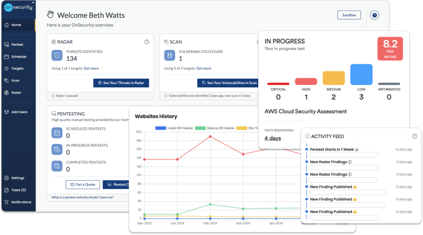The height and width of the screenshot is (235, 423).
Task: Click info icon on first New Radar Findings
Action: 350,162
